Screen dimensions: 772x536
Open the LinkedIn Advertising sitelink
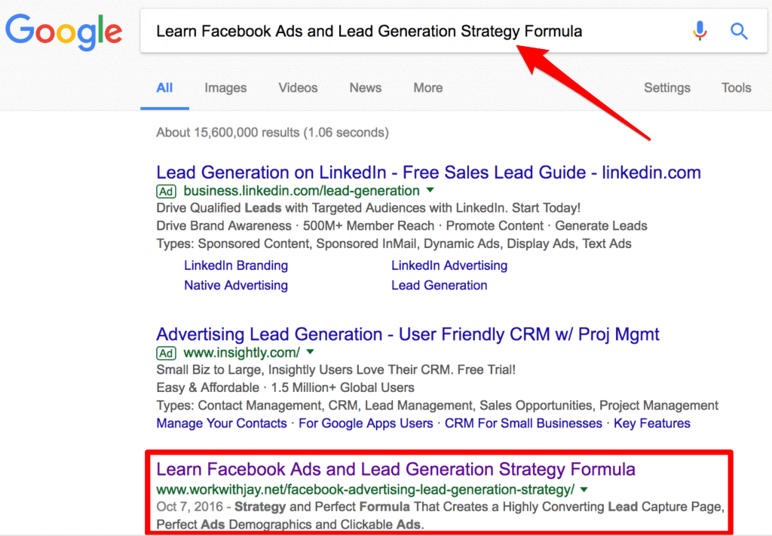click(x=449, y=265)
